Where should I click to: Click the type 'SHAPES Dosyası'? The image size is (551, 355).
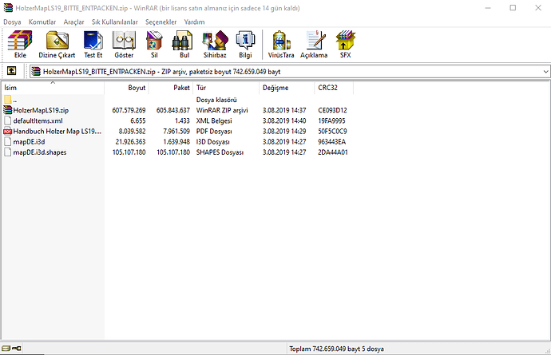(220, 152)
